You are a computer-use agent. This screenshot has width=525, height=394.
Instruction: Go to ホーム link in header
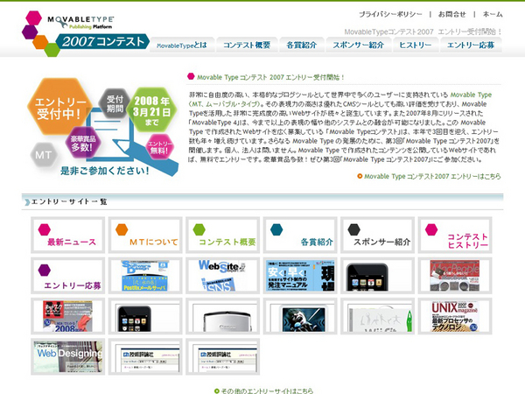pos(493,15)
